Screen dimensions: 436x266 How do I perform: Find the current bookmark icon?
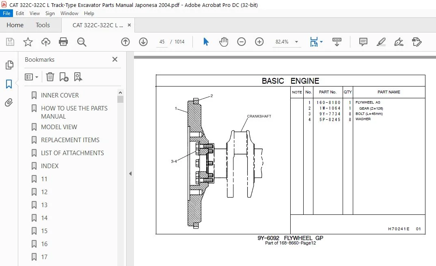(78, 77)
